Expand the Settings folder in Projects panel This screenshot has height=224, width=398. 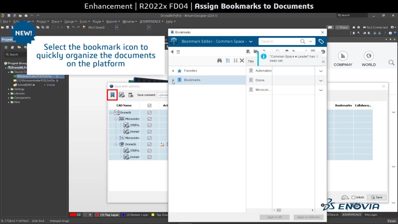9,89
